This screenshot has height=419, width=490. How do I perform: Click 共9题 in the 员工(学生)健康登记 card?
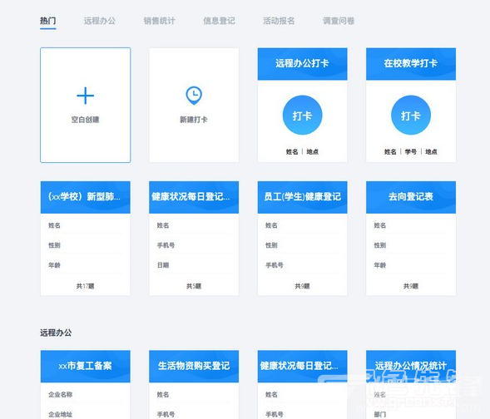[x=302, y=286]
